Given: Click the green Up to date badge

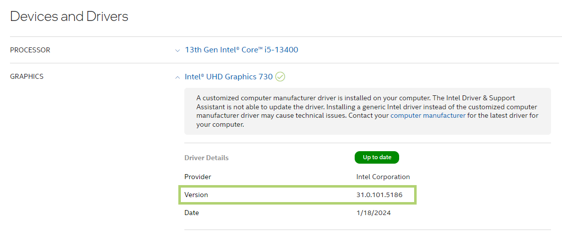Looking at the screenshot, I should tap(377, 157).
